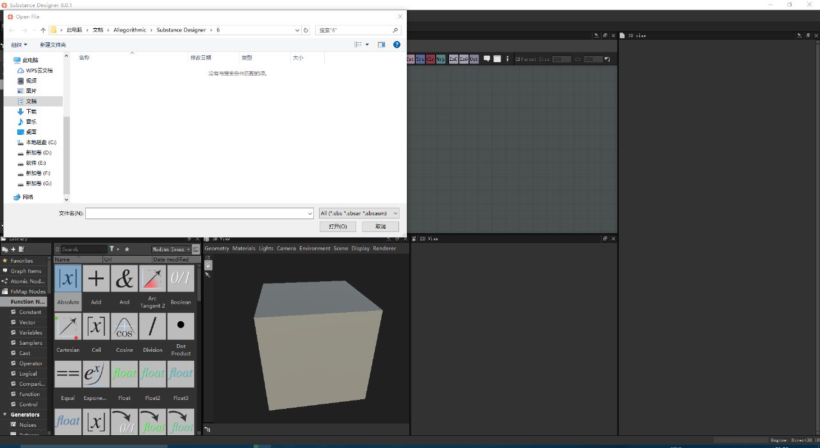Select the Float2 node icon
The width and height of the screenshot is (820, 448).
point(152,374)
